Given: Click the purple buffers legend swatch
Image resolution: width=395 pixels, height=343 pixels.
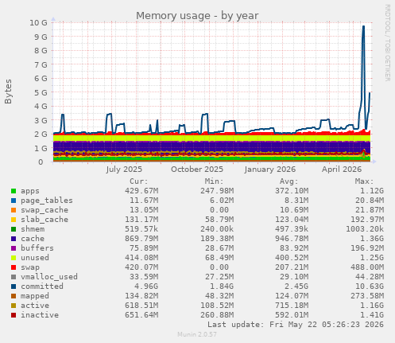Looking at the screenshot, I should (14, 248).
